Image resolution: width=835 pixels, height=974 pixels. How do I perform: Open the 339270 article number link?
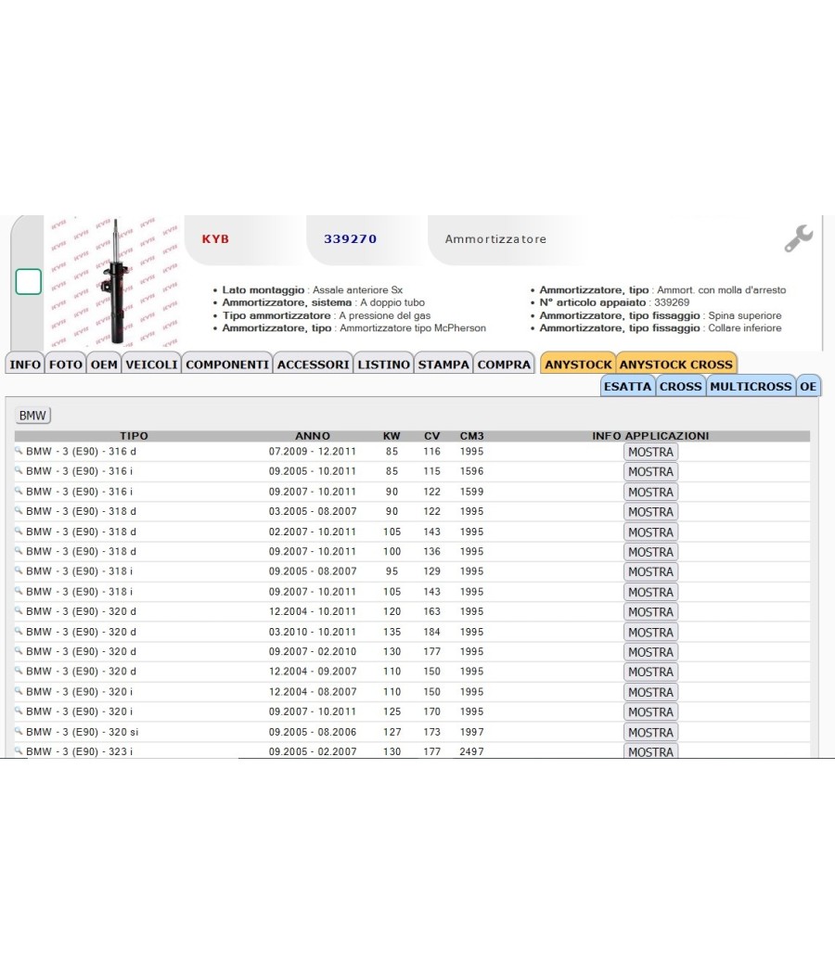tap(351, 238)
